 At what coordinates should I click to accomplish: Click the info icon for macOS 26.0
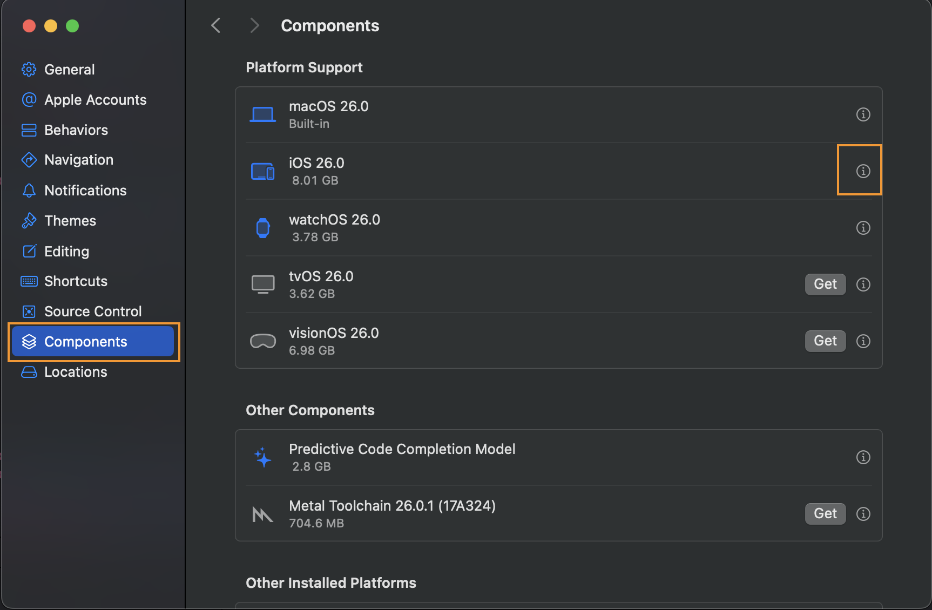(x=863, y=114)
